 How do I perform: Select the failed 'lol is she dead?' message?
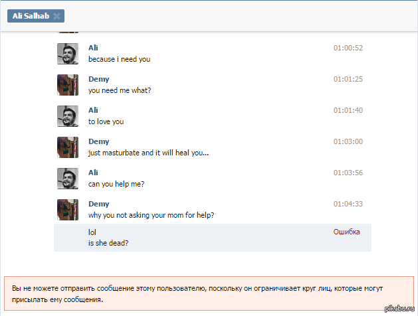click(x=213, y=238)
